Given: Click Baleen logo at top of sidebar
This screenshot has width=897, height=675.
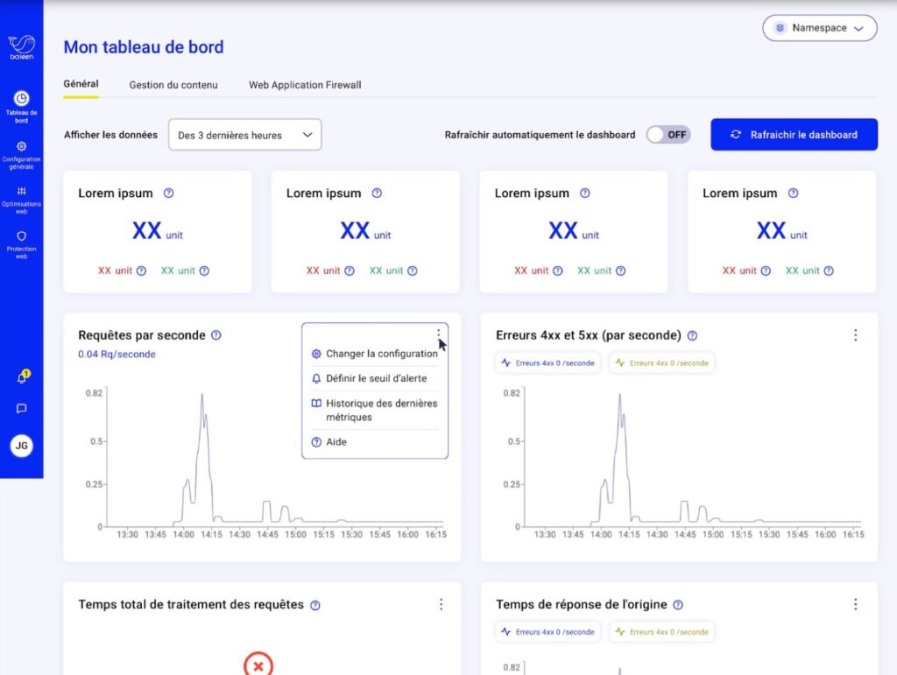Looking at the screenshot, I should (21, 47).
